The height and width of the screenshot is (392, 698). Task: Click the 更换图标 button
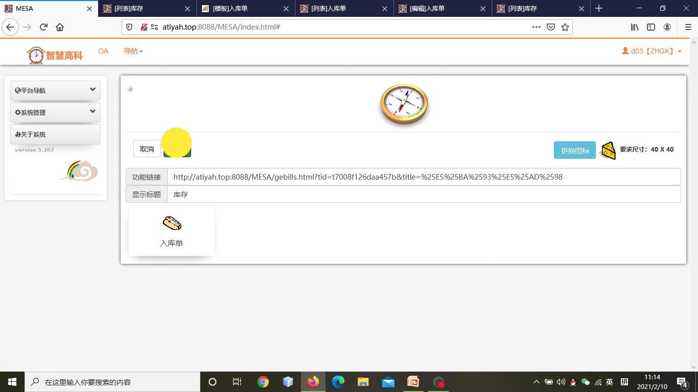coord(575,150)
